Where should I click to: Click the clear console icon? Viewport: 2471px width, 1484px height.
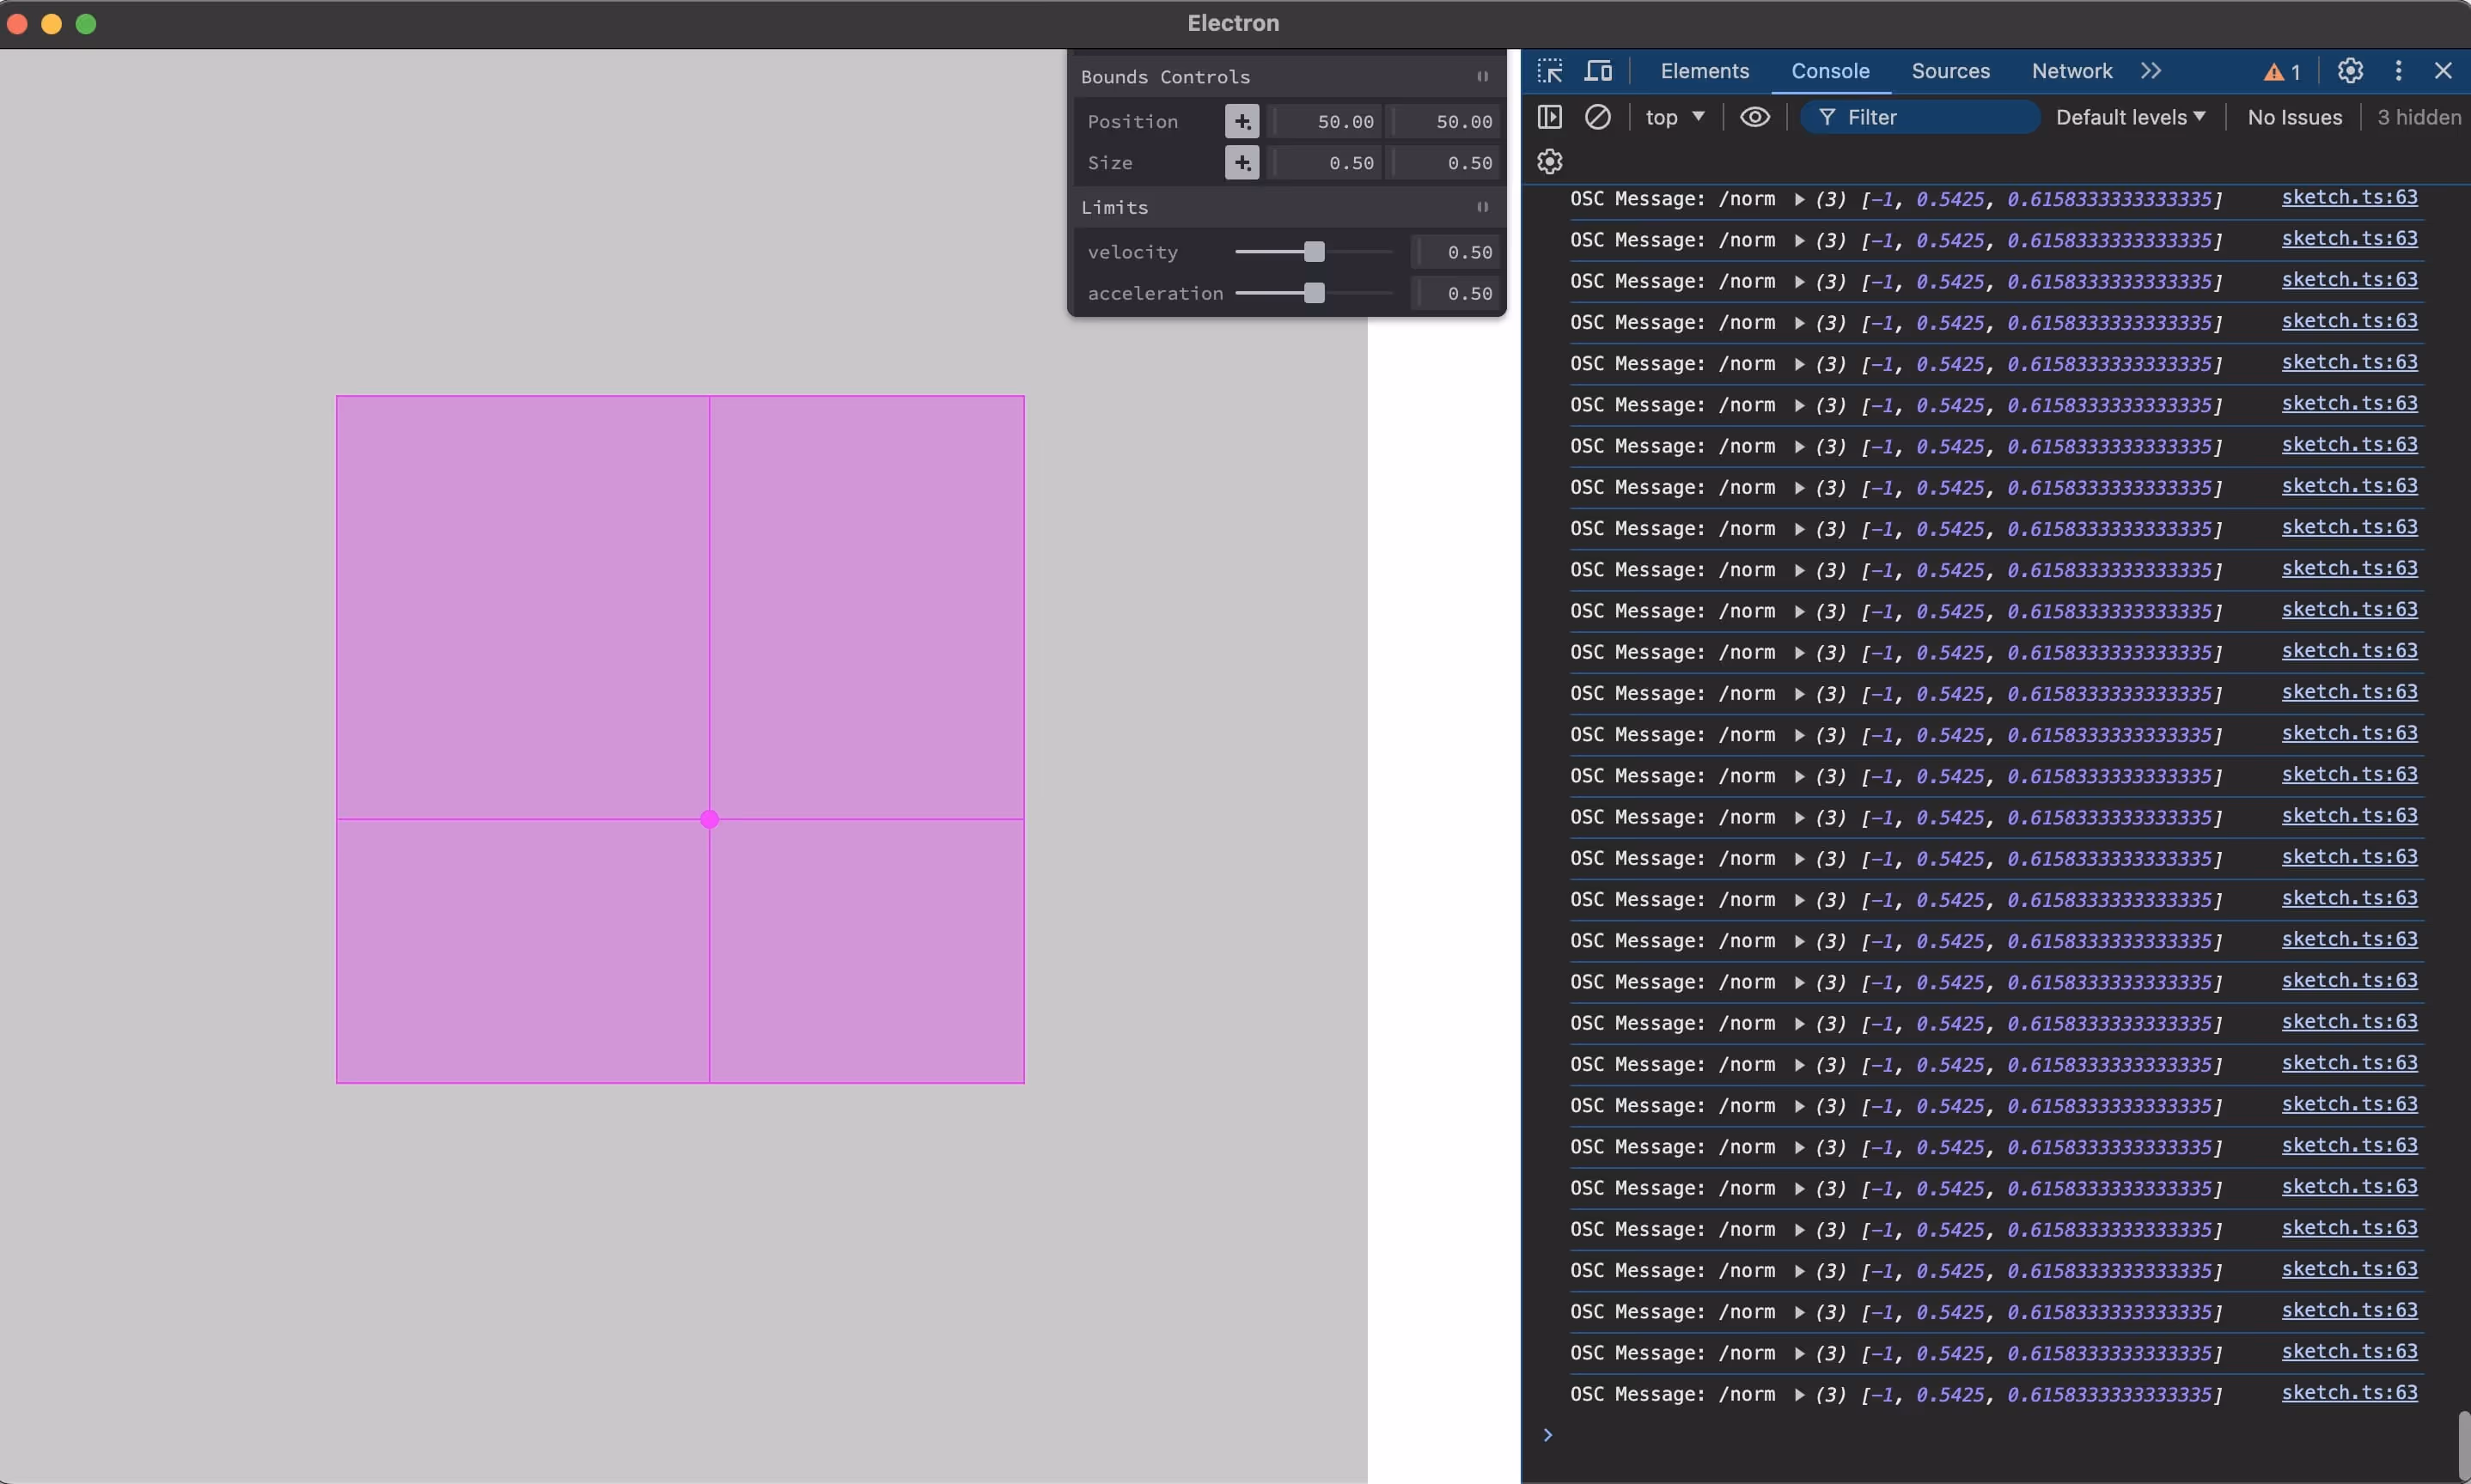coord(1598,117)
